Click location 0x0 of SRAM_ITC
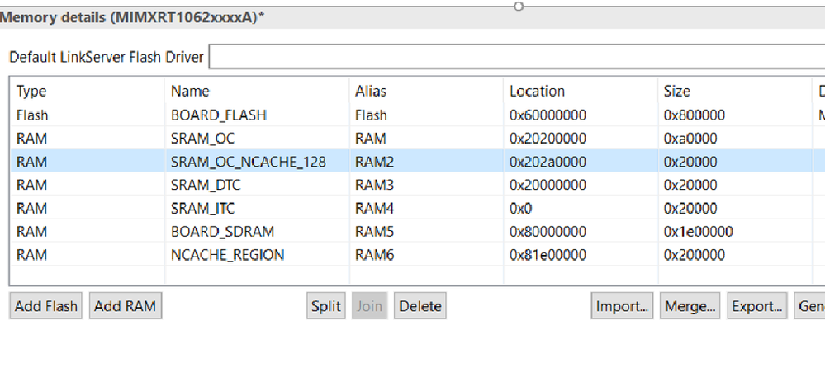Viewport: 825px width, 391px height. pos(520,209)
